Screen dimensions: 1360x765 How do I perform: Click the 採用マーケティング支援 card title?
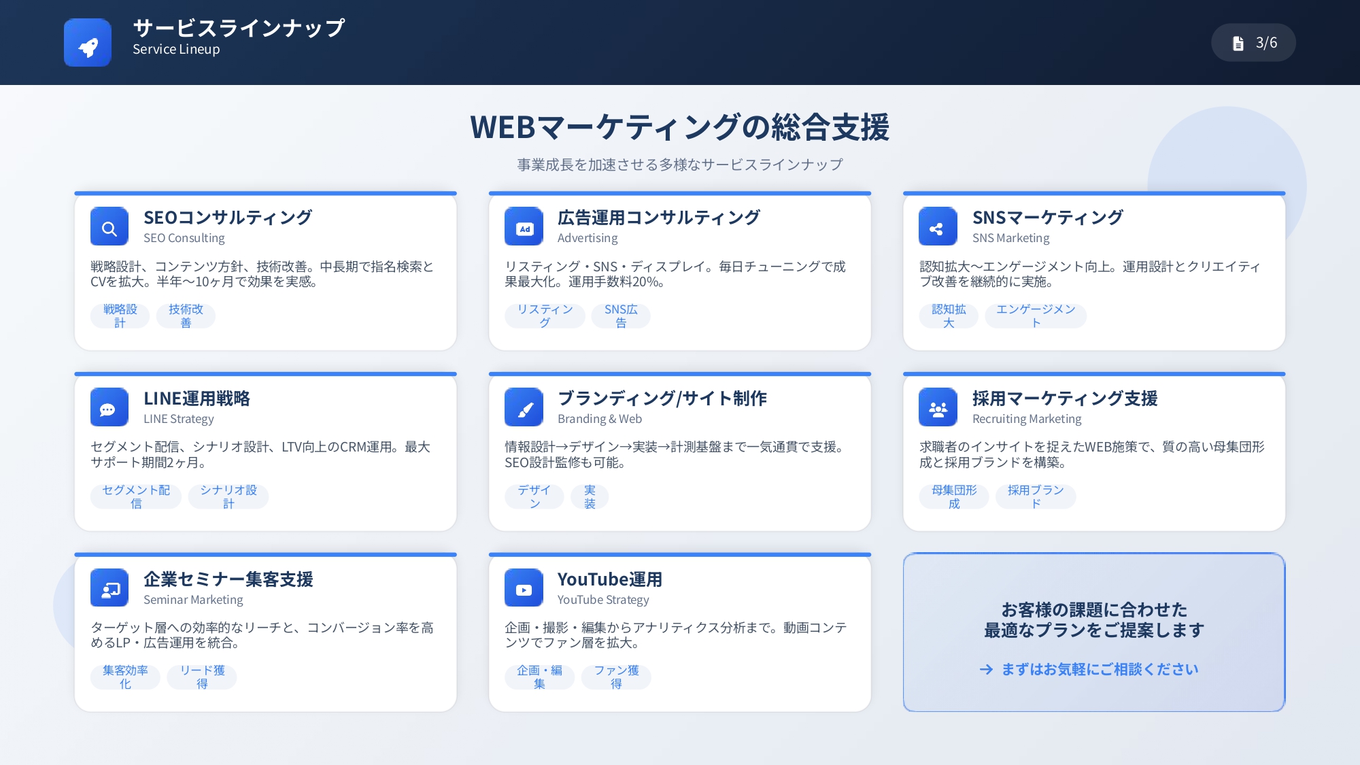[1065, 398]
